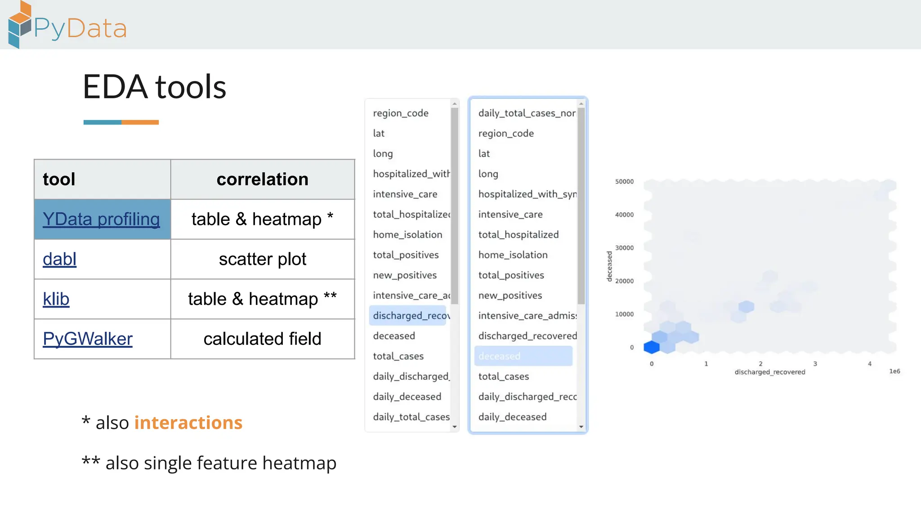921x518 pixels.
Task: Select highlighted deceased in the right list
Action: coord(523,356)
